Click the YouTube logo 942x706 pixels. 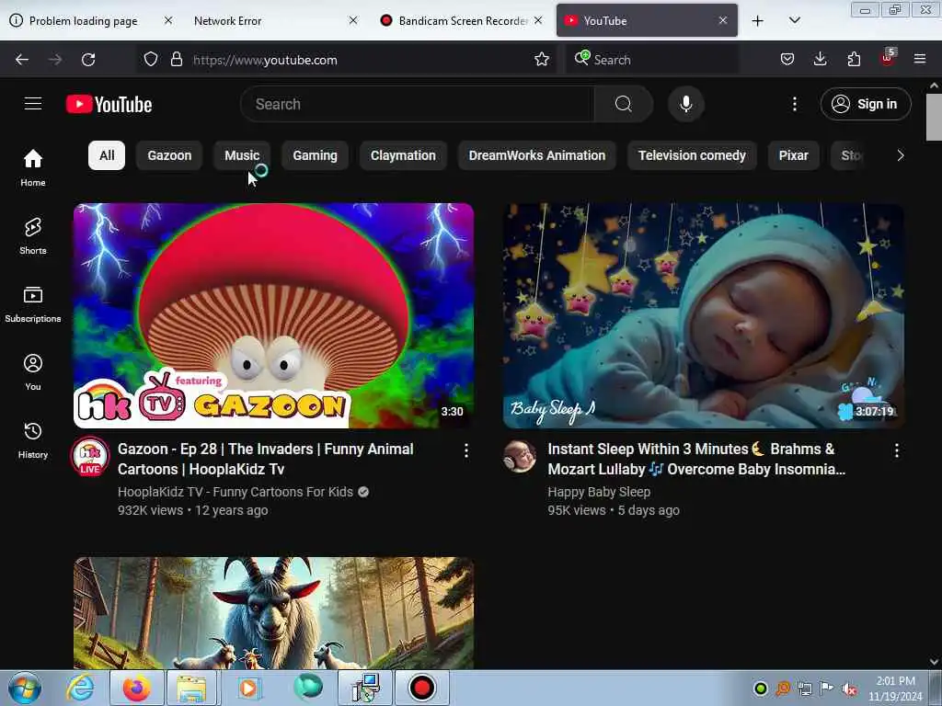[x=109, y=105]
